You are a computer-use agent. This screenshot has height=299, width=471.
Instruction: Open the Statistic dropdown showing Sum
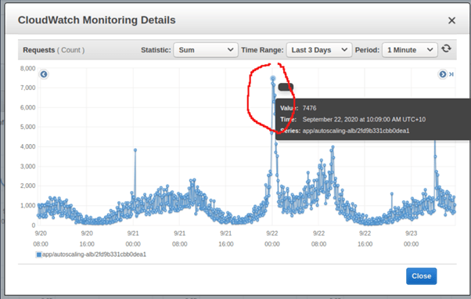click(206, 50)
